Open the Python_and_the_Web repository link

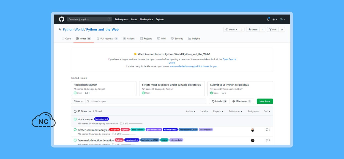tap(102, 30)
